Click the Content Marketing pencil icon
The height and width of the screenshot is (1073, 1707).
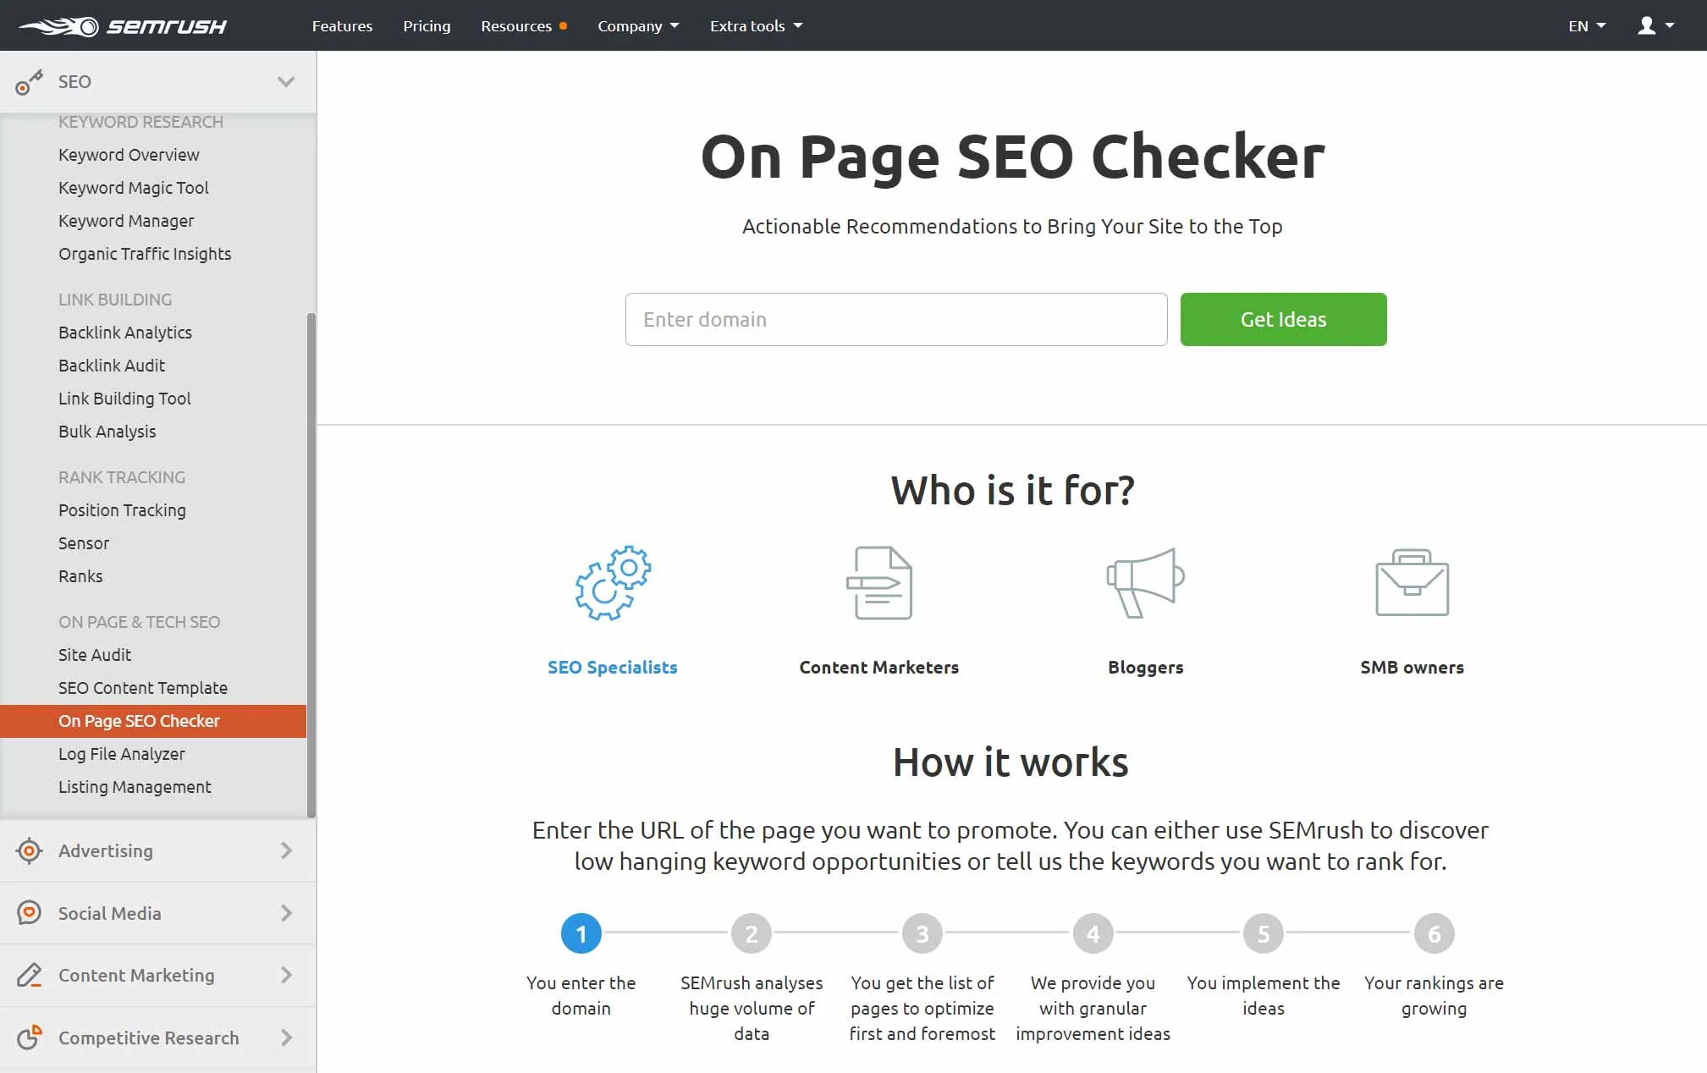tap(29, 976)
